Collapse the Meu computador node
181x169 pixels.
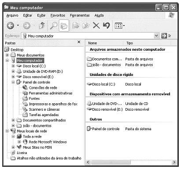[x=7, y=60]
